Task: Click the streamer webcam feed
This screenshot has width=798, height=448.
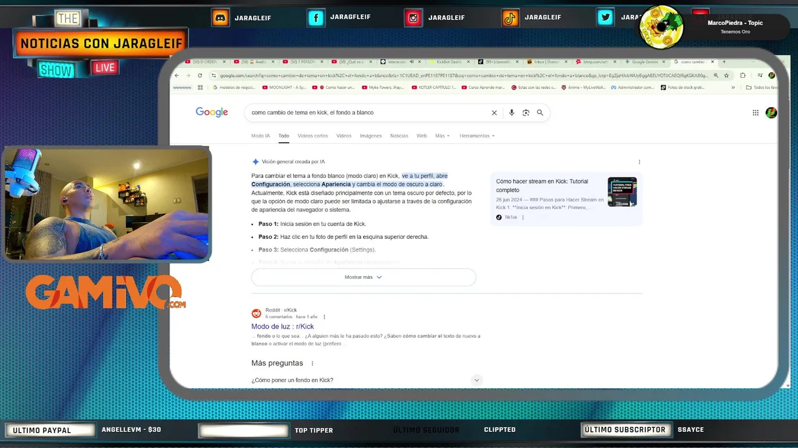Action: click(106, 203)
